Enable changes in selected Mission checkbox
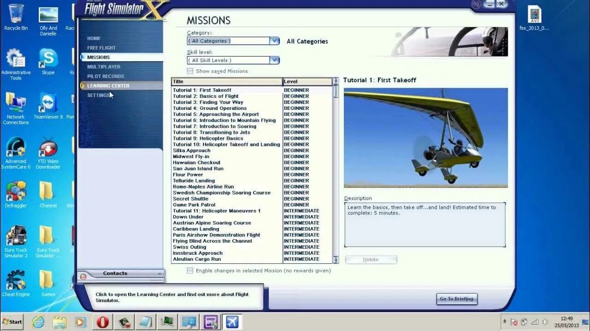The image size is (590, 331). click(x=190, y=270)
